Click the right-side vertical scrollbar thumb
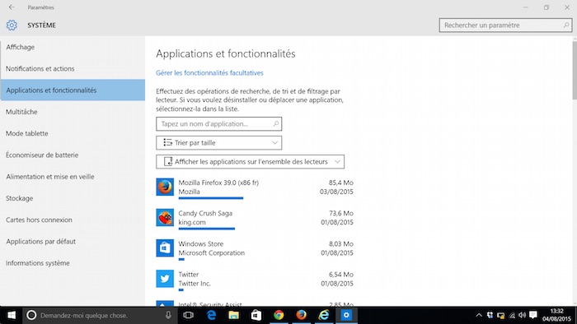This screenshot has height=324, width=577. coord(575,70)
